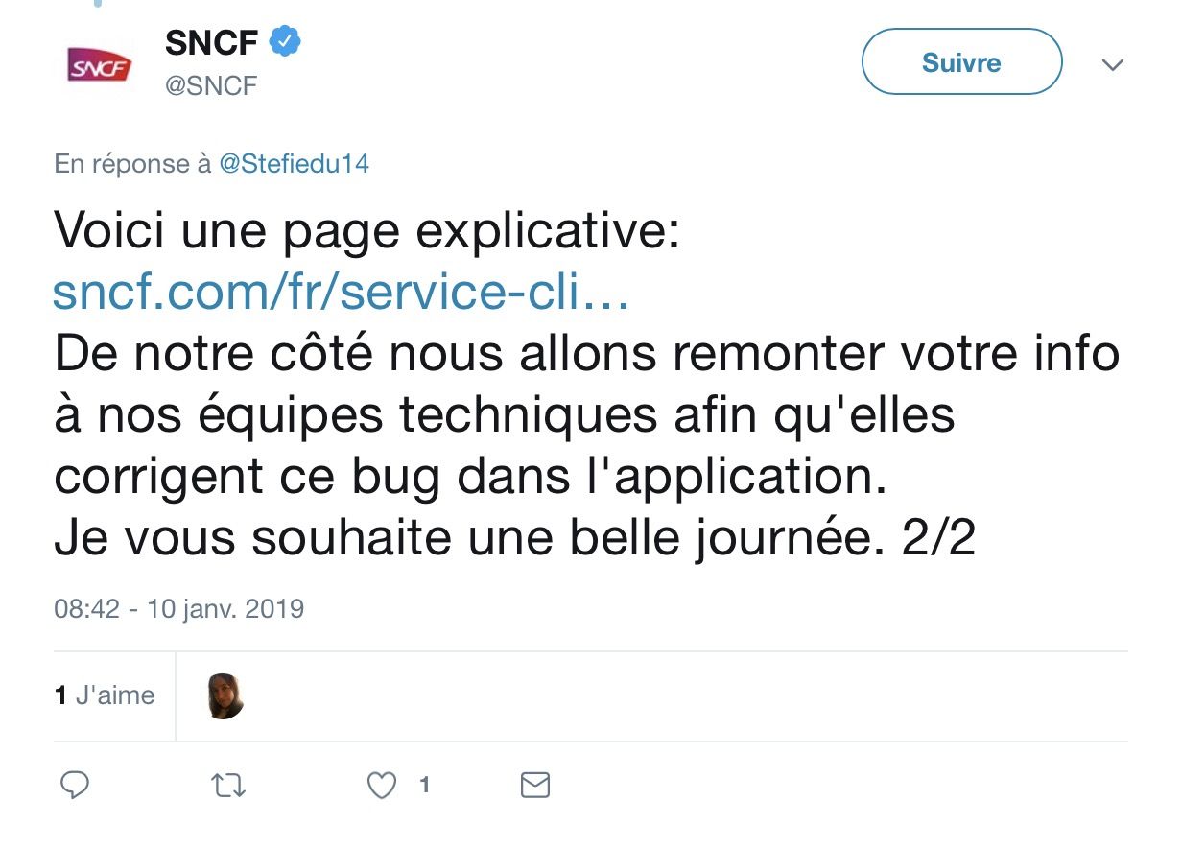Screen dimensions: 1182x848
Task: Click the "corrigent ce bug" text line
Action: [470, 478]
